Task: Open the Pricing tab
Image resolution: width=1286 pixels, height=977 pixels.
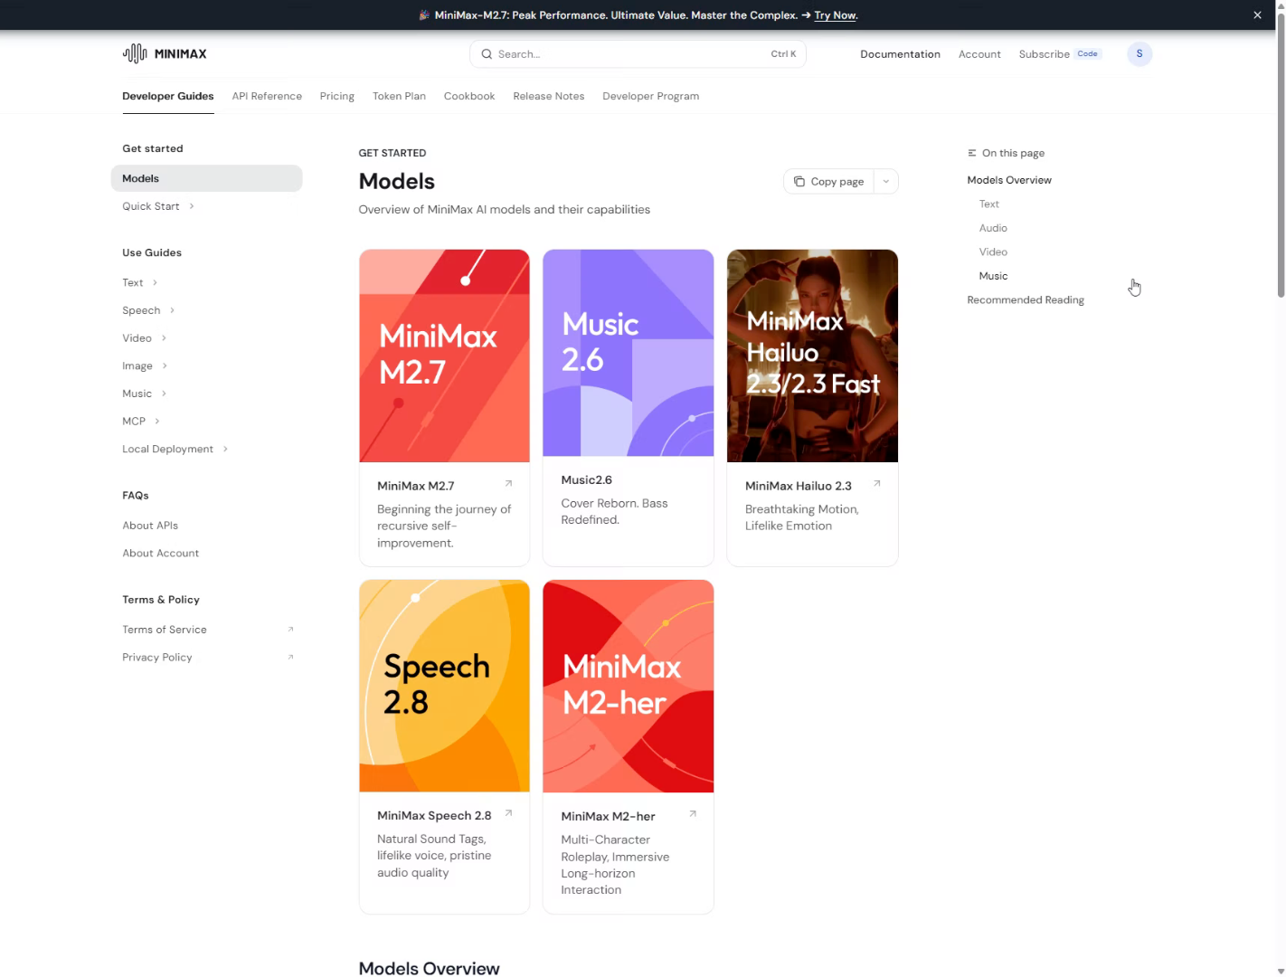Action: pyautogui.click(x=337, y=96)
